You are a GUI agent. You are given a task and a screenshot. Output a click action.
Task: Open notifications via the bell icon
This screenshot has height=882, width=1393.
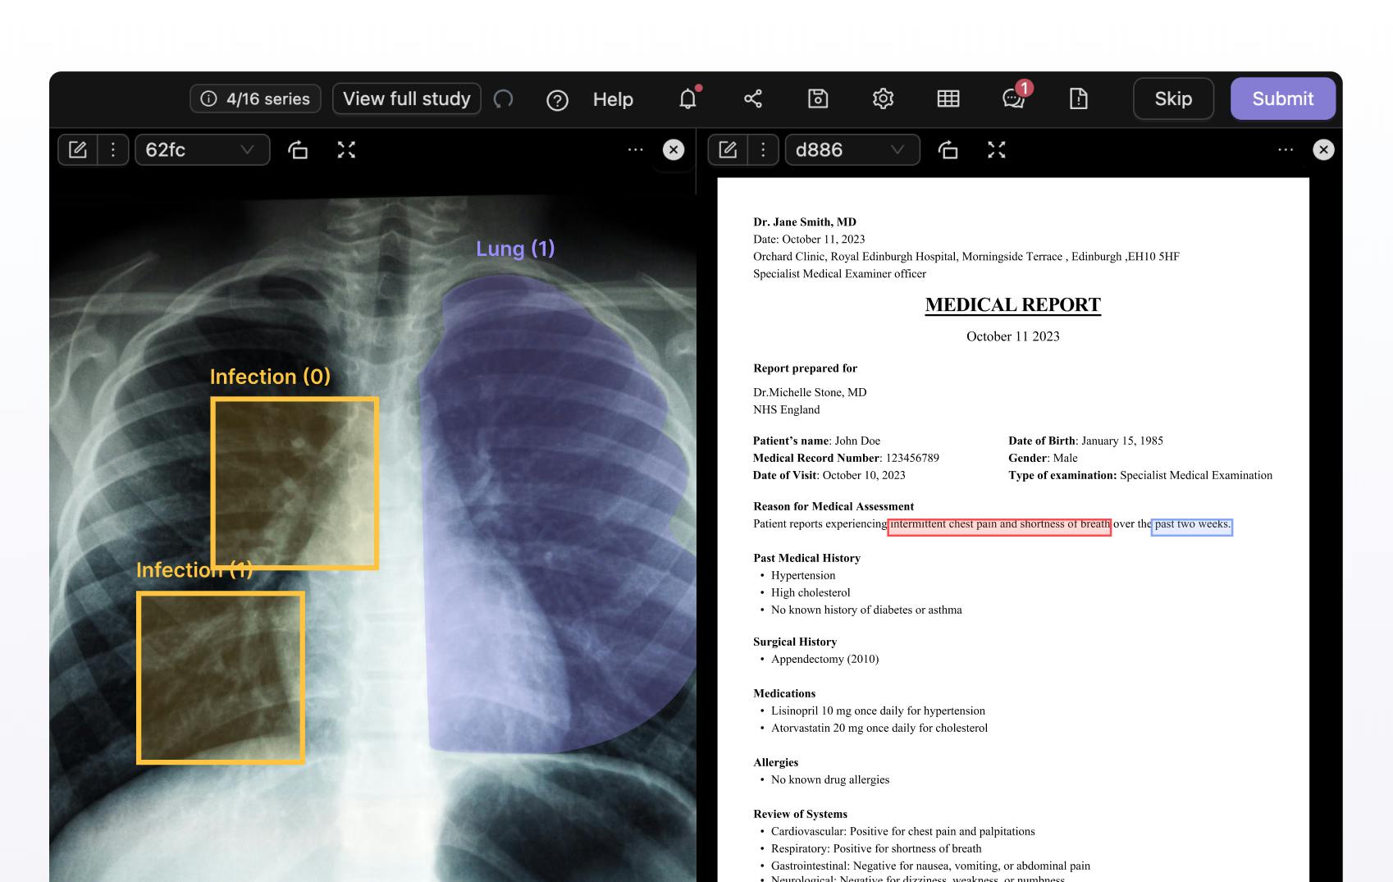click(x=687, y=99)
